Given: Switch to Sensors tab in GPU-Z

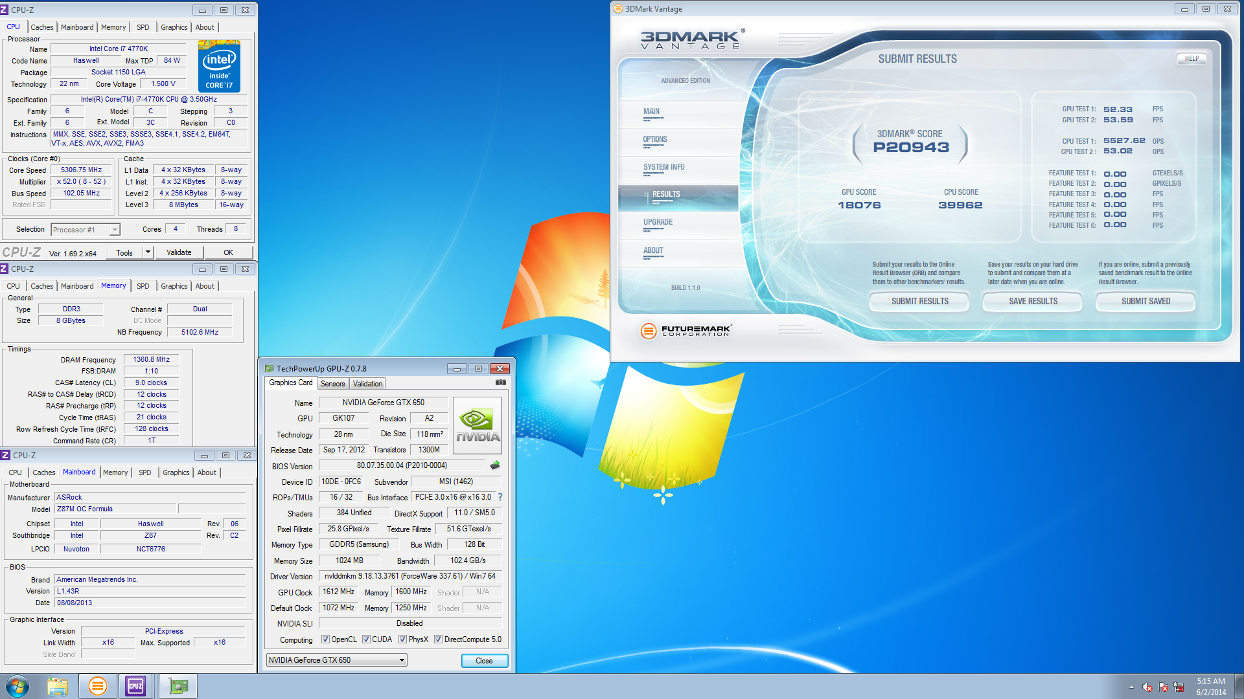Looking at the screenshot, I should pos(333,384).
